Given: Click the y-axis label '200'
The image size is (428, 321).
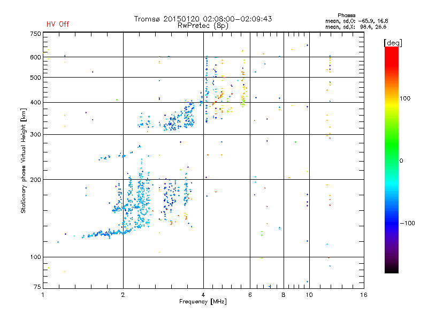Looking at the screenshot, I should (x=35, y=180).
